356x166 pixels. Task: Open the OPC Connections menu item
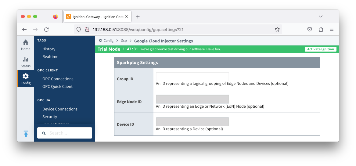pyautogui.click(x=58, y=79)
